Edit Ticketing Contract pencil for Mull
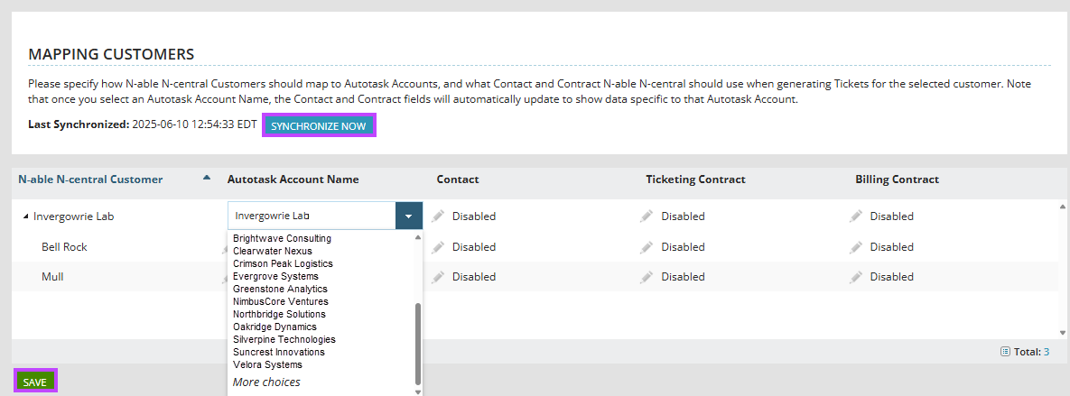 [x=647, y=277]
